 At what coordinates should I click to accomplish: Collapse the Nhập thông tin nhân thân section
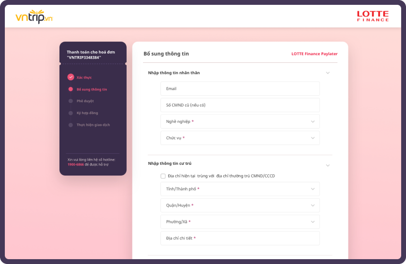tap(328, 73)
